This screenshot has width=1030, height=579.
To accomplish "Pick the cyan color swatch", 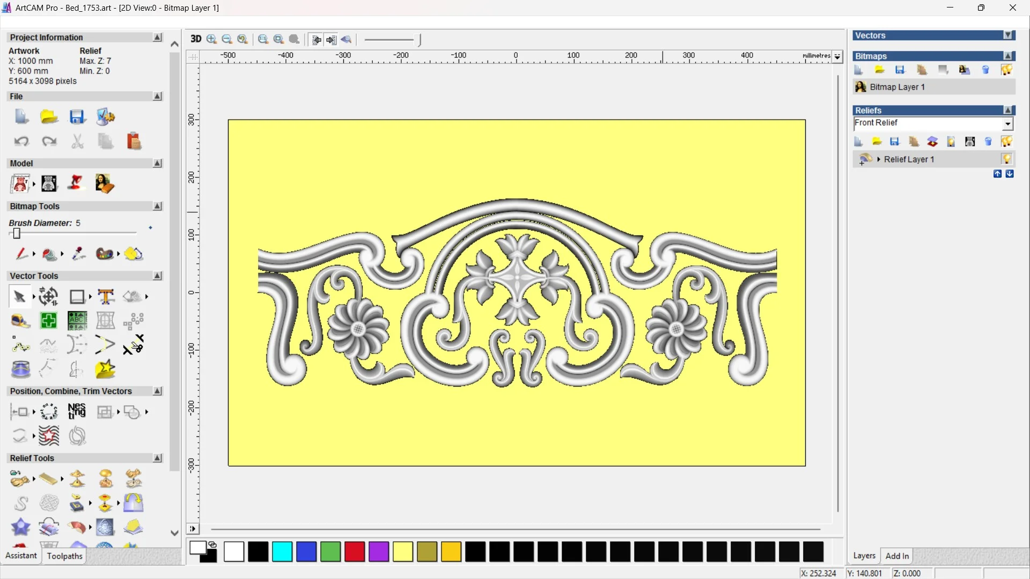I will [x=282, y=552].
